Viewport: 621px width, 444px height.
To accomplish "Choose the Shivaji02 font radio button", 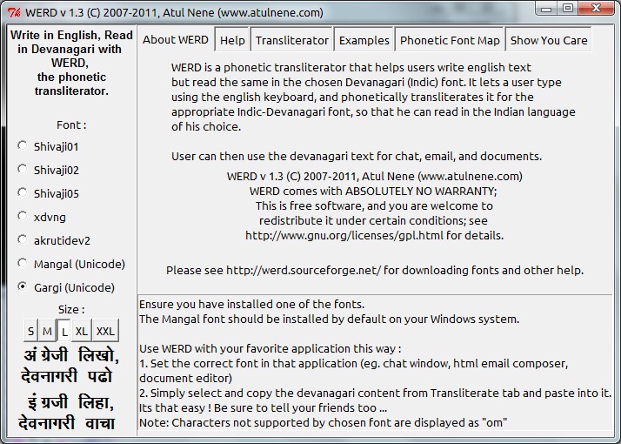I will tap(23, 170).
